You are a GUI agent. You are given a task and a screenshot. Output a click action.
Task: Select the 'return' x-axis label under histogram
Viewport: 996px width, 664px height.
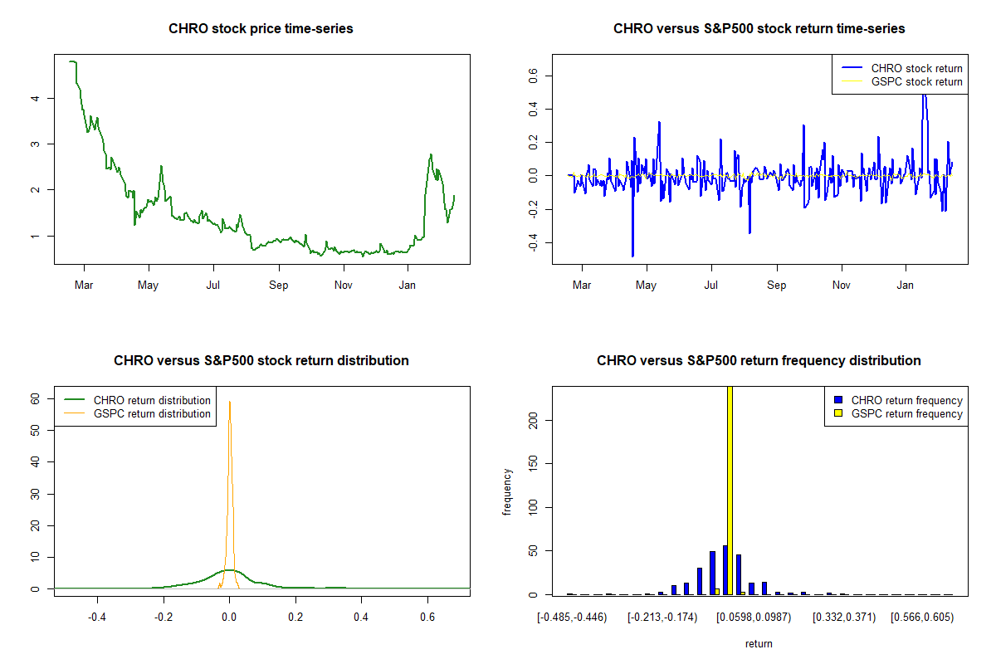point(759,644)
